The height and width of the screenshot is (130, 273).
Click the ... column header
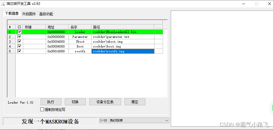pos(158,27)
